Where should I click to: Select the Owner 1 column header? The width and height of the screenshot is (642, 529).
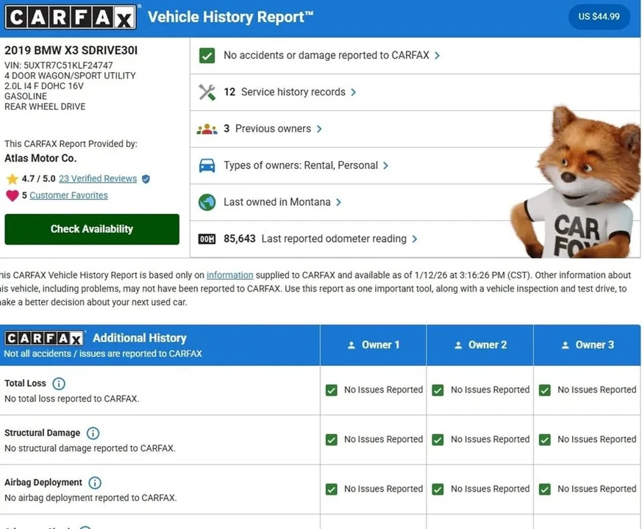[x=374, y=345]
